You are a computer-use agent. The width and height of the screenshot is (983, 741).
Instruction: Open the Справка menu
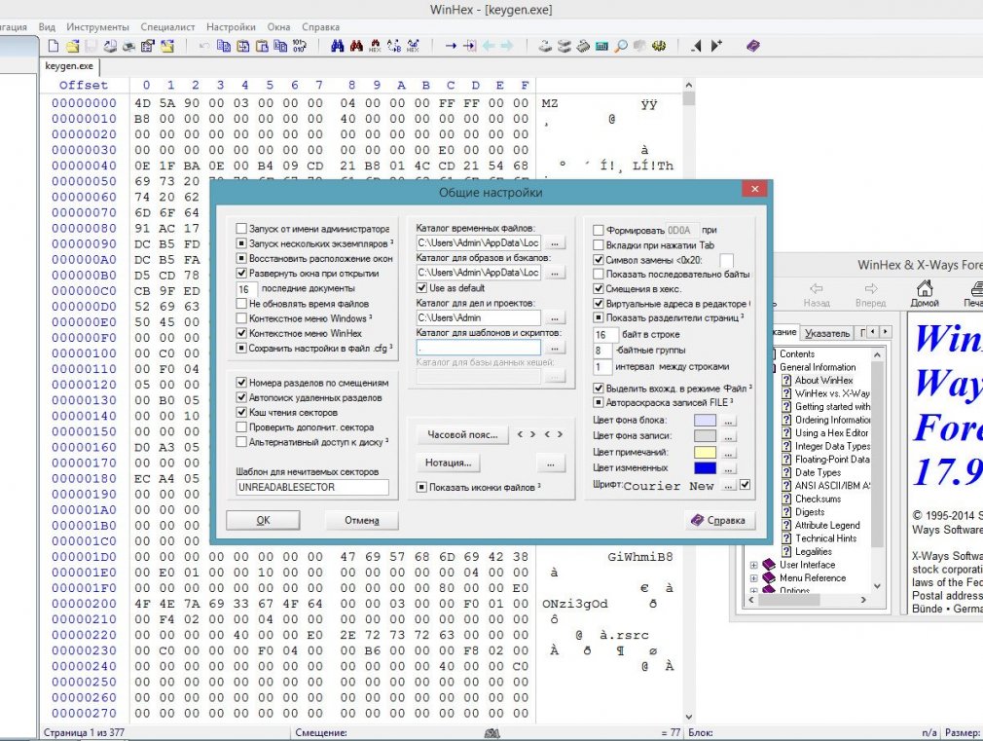(320, 27)
